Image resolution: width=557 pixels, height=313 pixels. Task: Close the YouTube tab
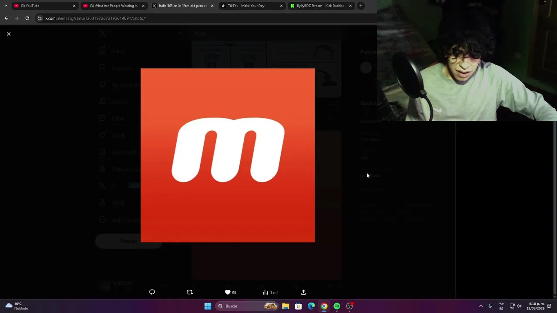pos(74,6)
